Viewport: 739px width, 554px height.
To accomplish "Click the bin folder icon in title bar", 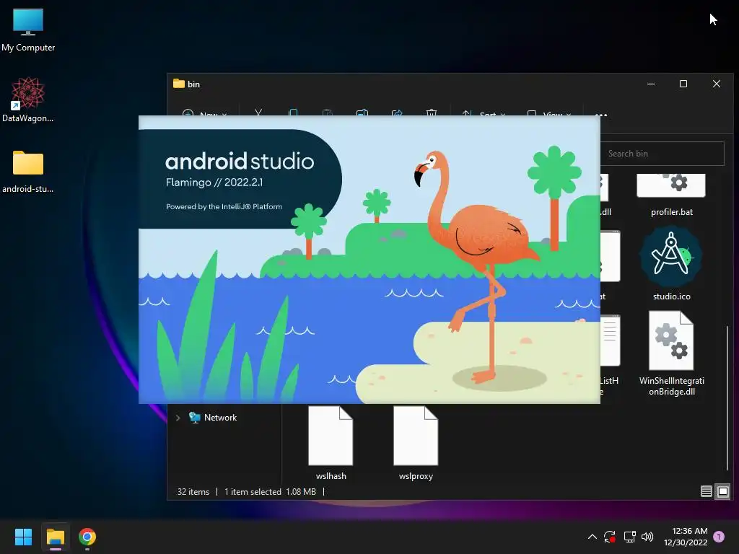I will click(179, 84).
